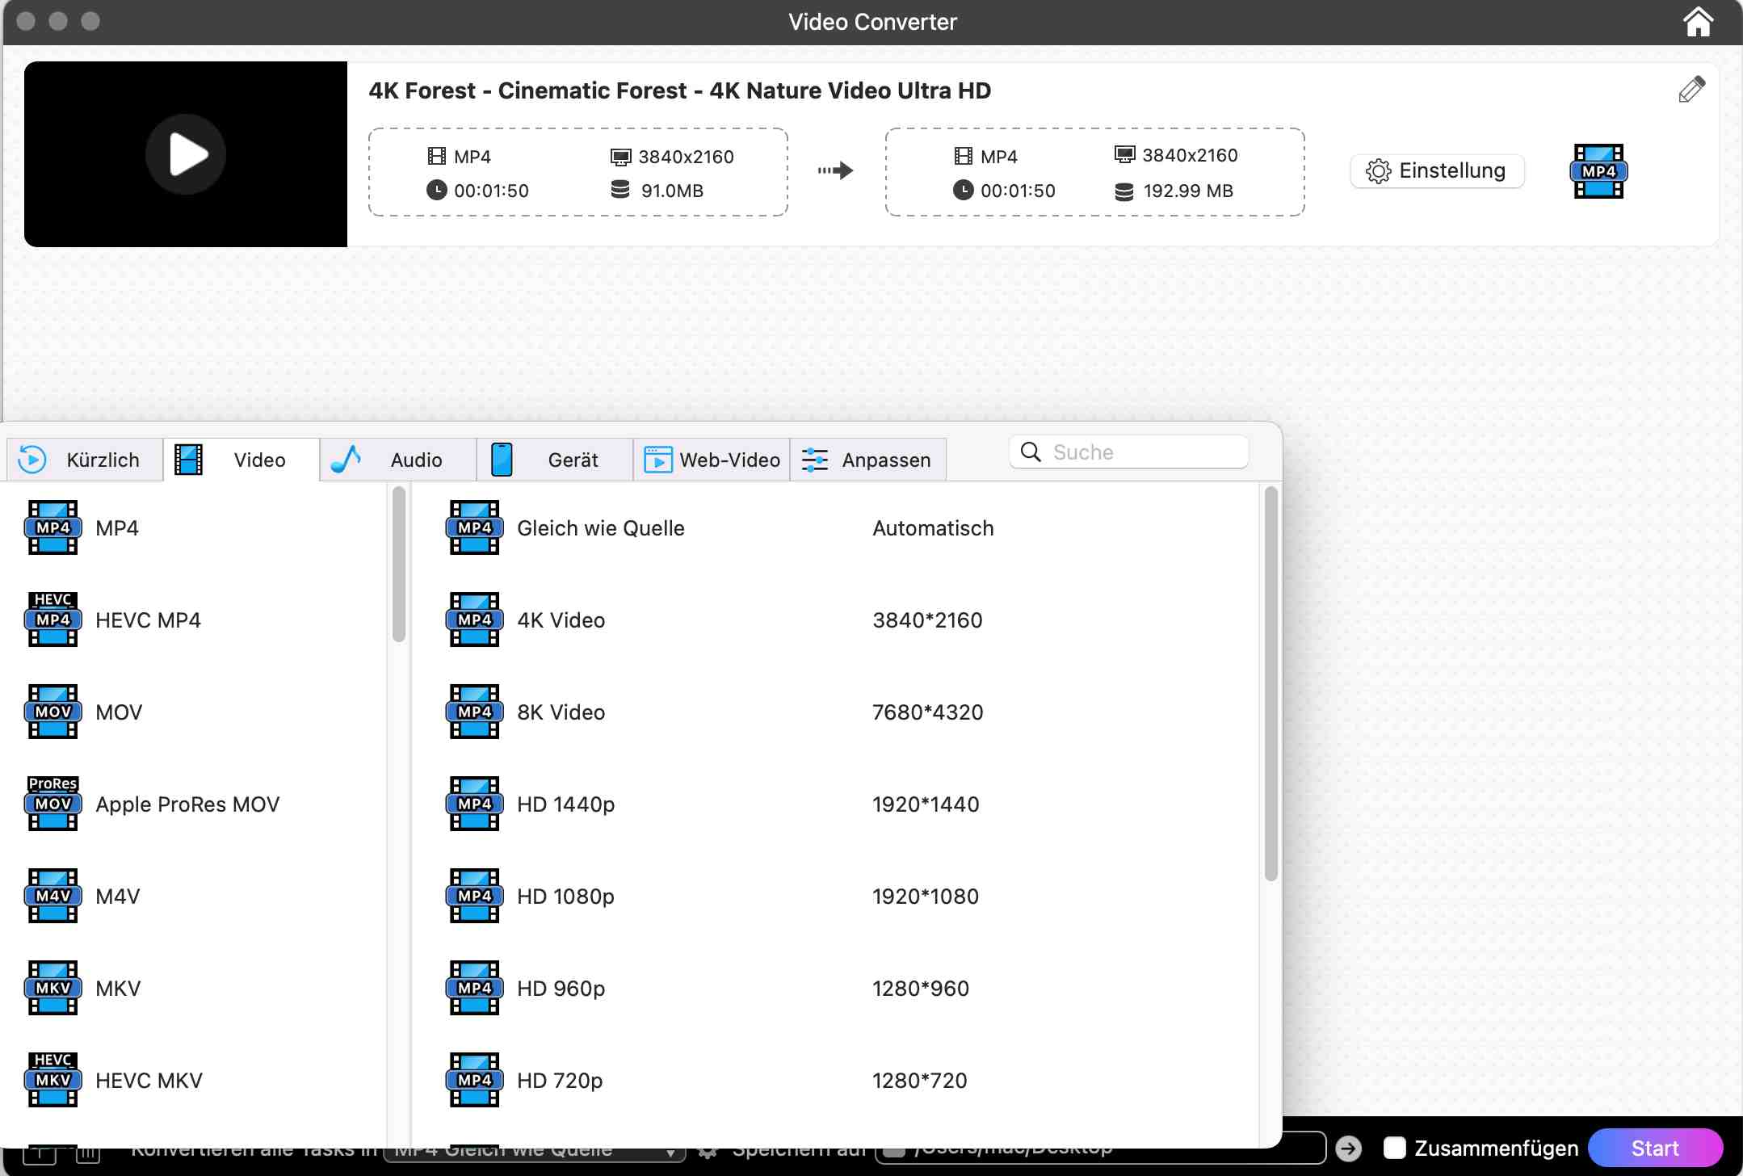Image resolution: width=1743 pixels, height=1176 pixels.
Task: Click the MP4 output format icon
Action: (x=1598, y=171)
